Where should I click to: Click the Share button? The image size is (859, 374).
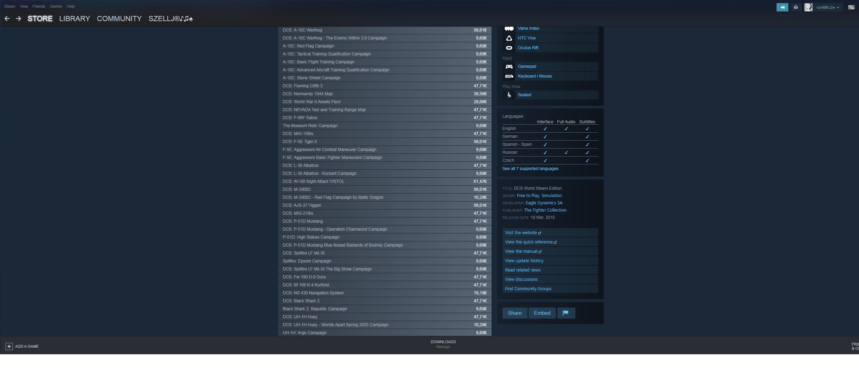[515, 313]
